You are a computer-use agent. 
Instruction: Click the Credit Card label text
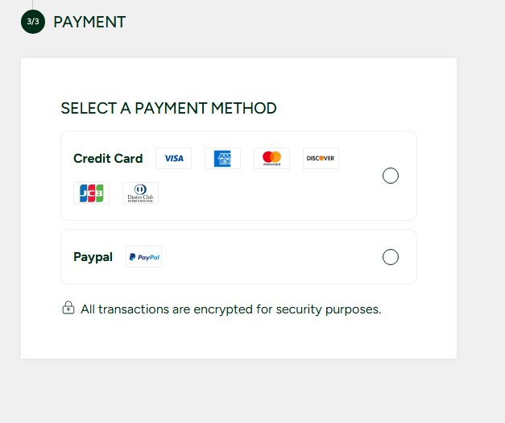click(108, 159)
